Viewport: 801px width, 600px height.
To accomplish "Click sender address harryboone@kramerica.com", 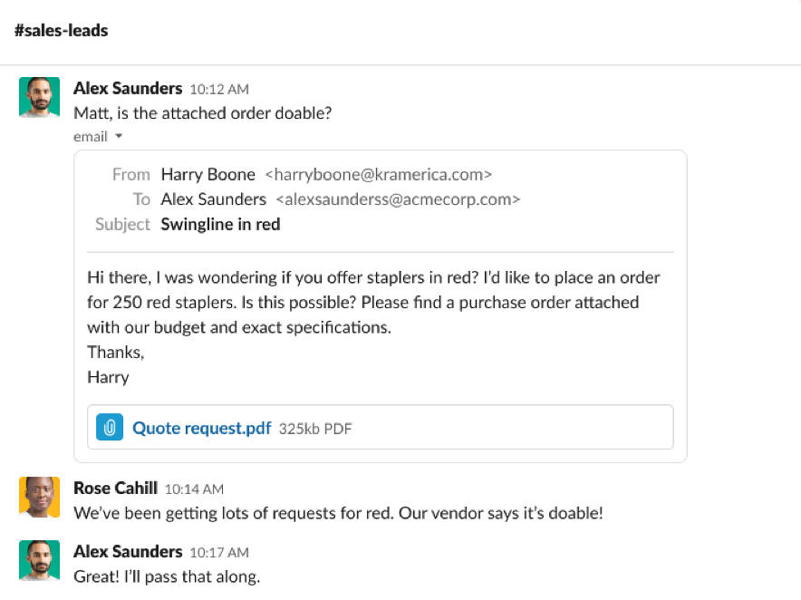I will point(378,174).
